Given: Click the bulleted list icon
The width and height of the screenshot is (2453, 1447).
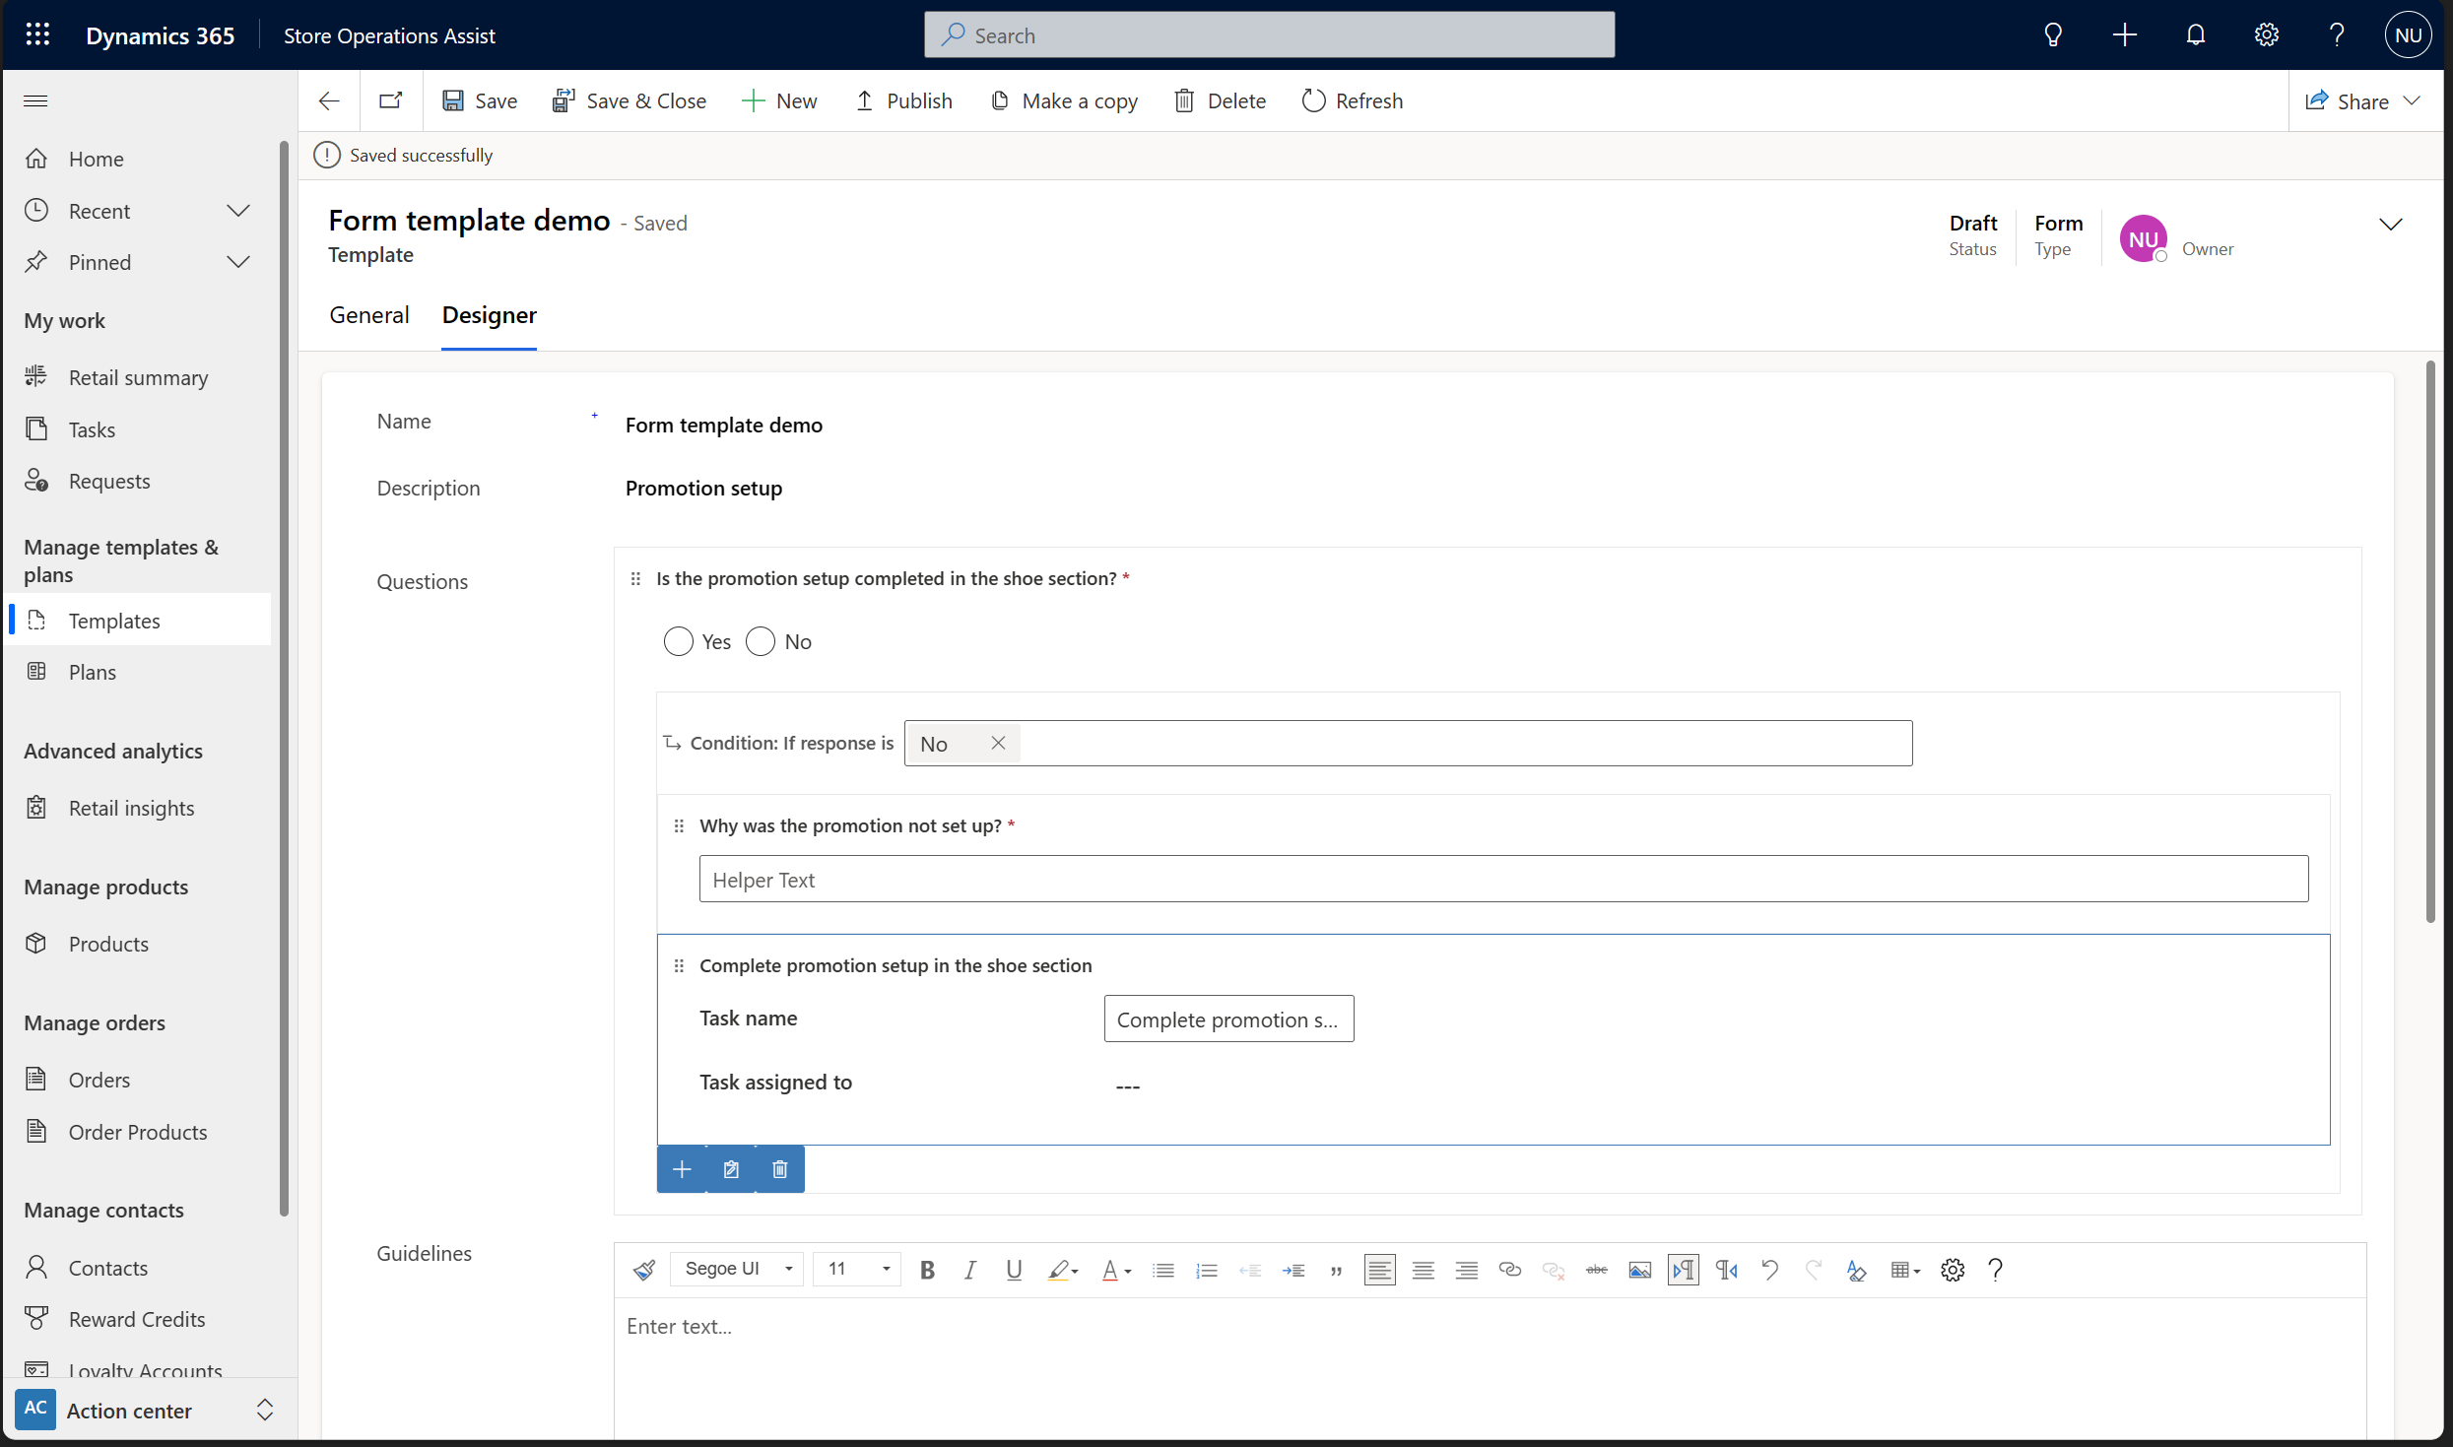Looking at the screenshot, I should point(1164,1270).
